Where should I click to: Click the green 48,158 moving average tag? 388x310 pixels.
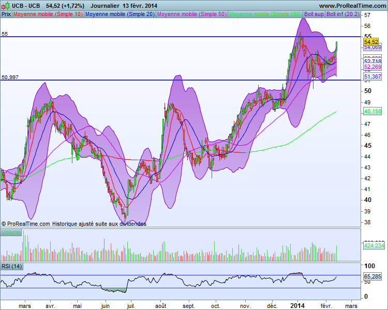click(372, 111)
